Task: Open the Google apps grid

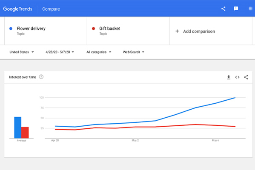Action: [250, 8]
